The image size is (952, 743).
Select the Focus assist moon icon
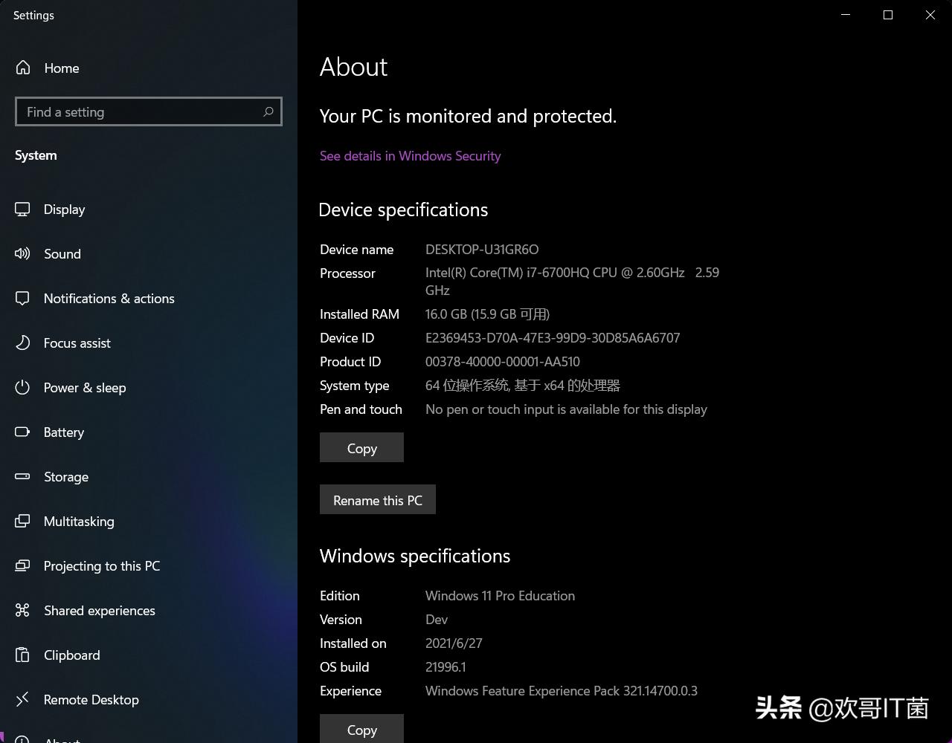coord(22,343)
